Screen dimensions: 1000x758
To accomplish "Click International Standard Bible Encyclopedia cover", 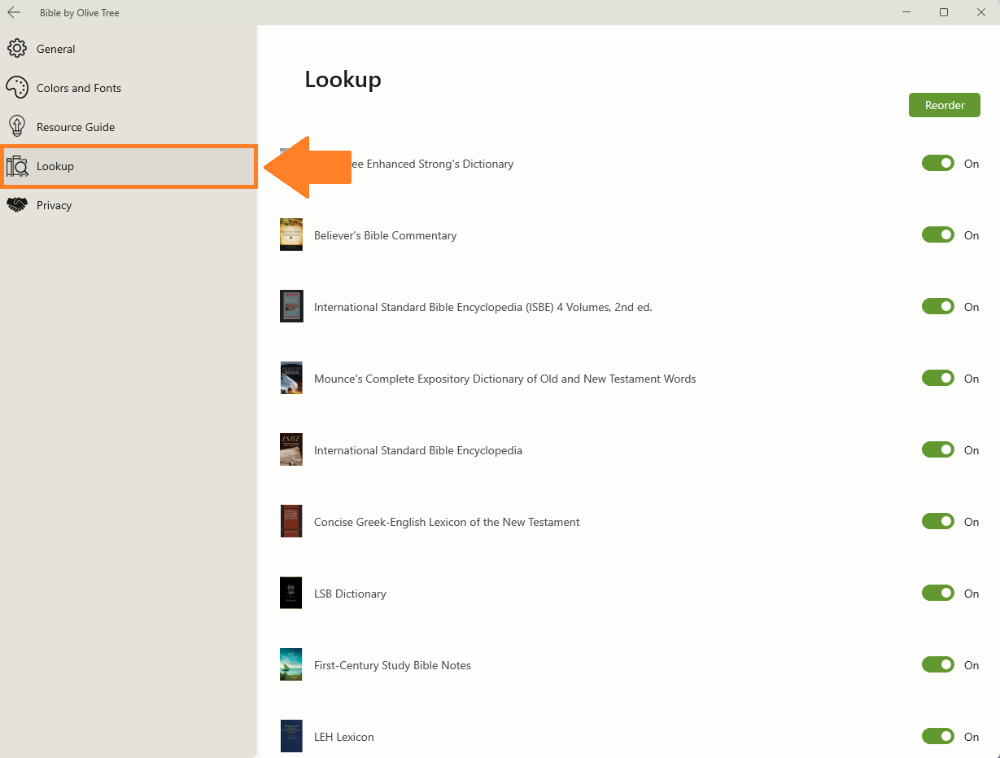I will pyautogui.click(x=291, y=449).
